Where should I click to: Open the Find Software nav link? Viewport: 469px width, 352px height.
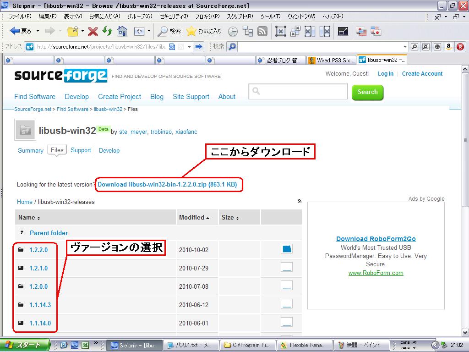pos(35,97)
